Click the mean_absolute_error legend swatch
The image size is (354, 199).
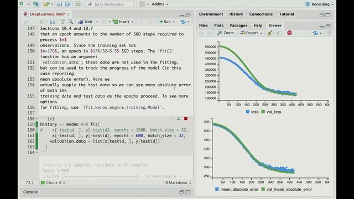click(217, 189)
